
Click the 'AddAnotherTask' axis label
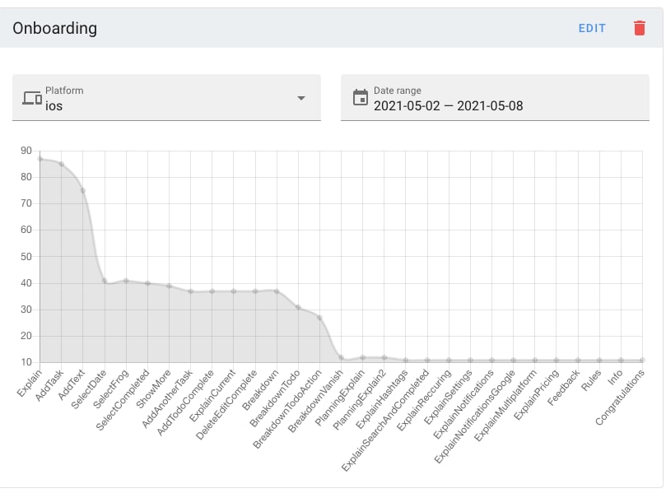tap(167, 398)
